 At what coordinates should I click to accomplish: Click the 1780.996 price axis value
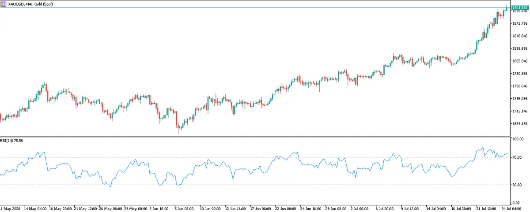[519, 74]
